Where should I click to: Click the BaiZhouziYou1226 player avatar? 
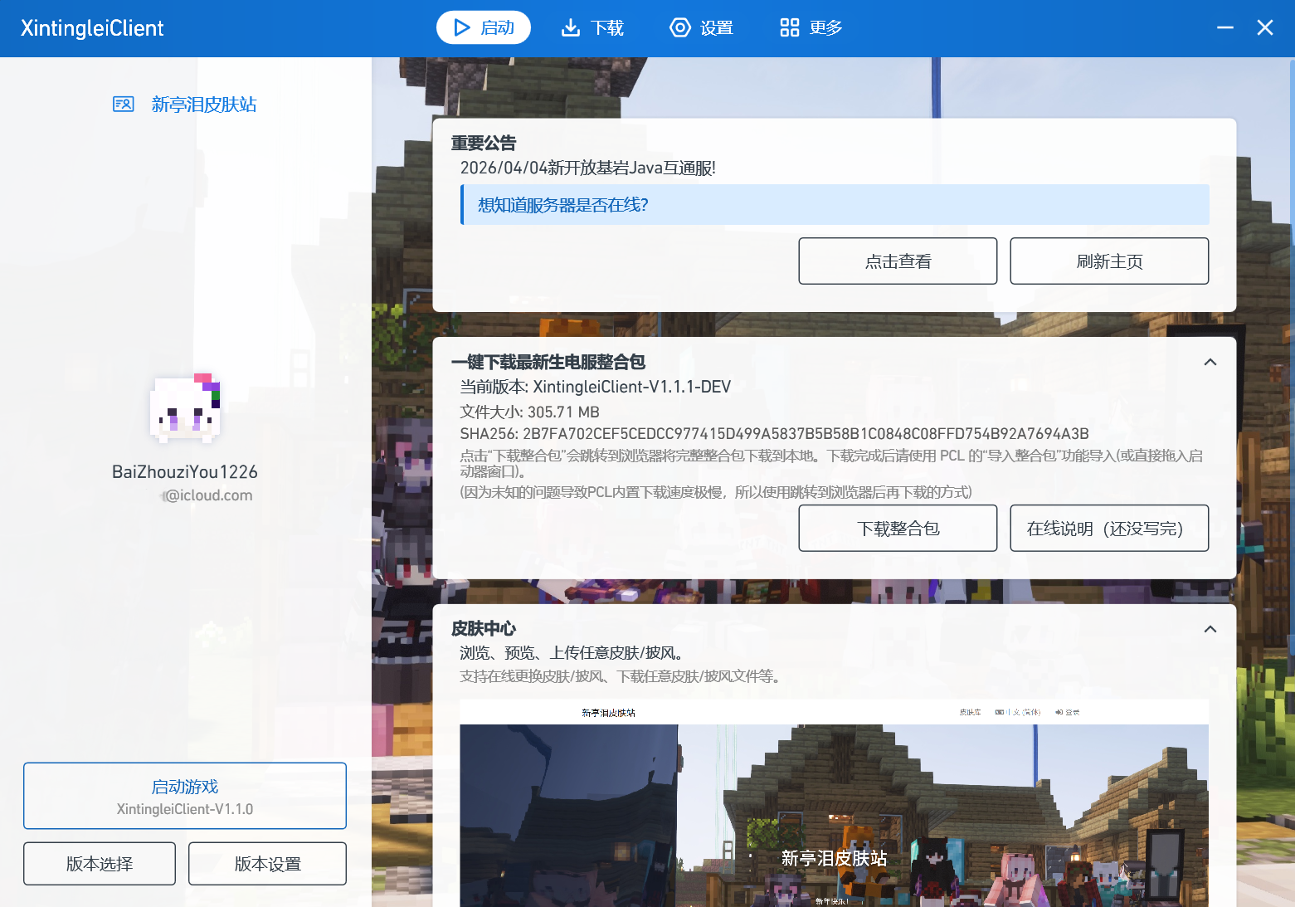[185, 407]
